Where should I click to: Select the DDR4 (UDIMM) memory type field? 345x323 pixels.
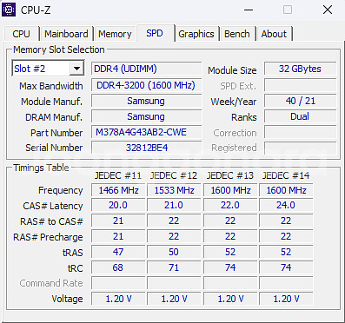click(146, 69)
